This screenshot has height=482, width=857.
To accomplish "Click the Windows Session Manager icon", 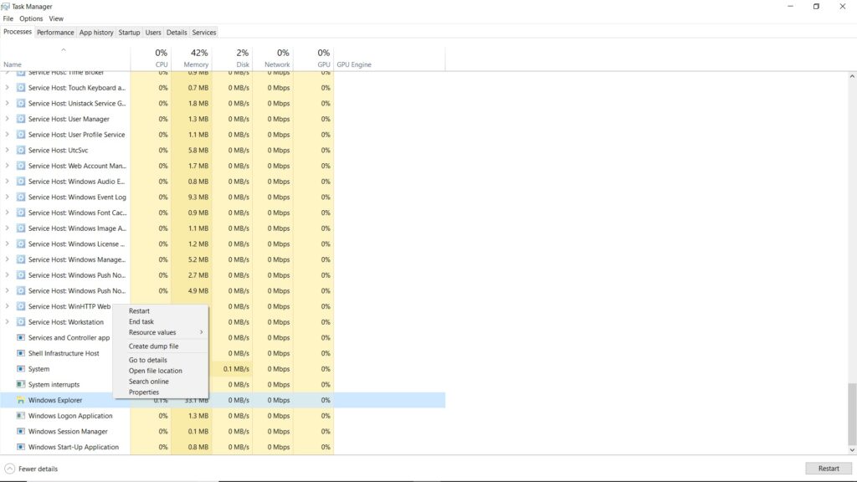I will tap(21, 431).
